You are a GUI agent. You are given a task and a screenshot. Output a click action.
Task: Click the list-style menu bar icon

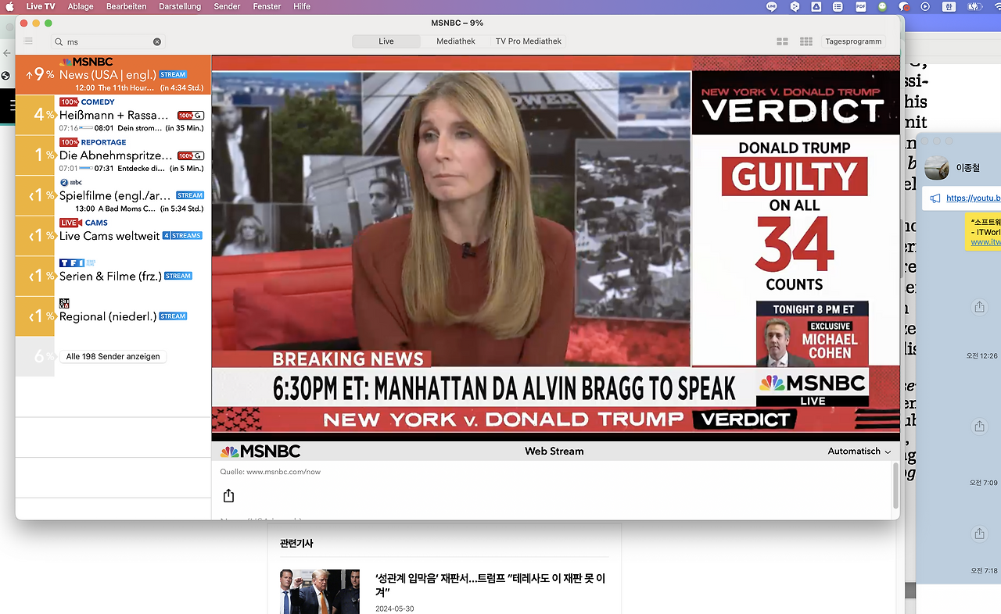click(x=838, y=6)
